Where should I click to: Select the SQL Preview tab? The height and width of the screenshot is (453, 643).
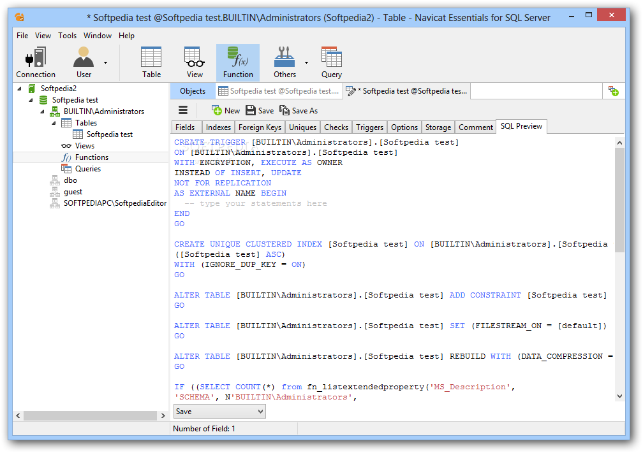(521, 126)
